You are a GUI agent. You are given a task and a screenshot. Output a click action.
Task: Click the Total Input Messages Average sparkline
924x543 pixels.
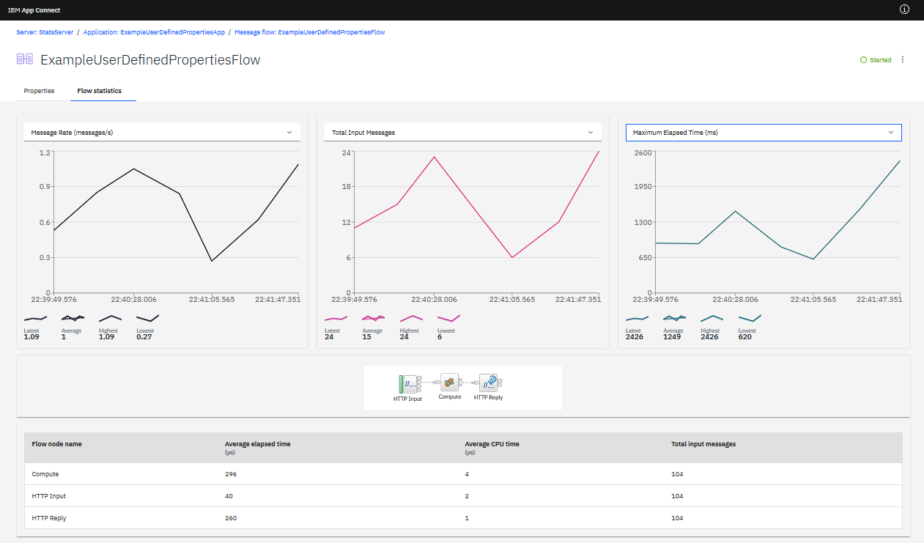(373, 318)
